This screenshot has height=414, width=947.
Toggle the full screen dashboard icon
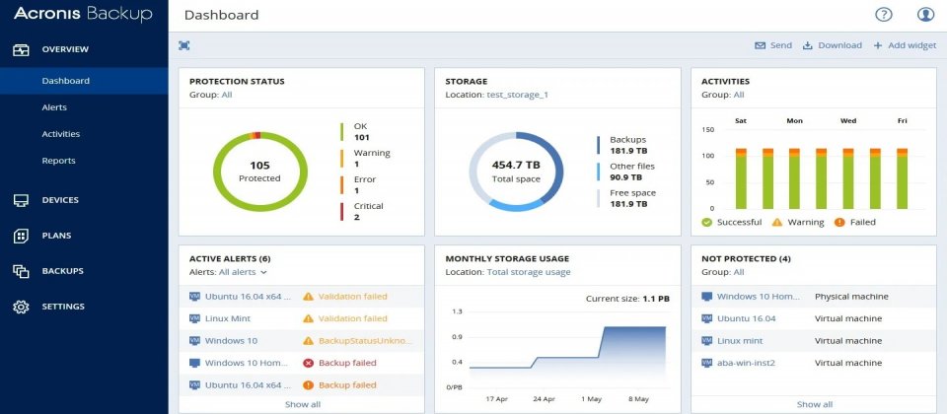click(184, 45)
